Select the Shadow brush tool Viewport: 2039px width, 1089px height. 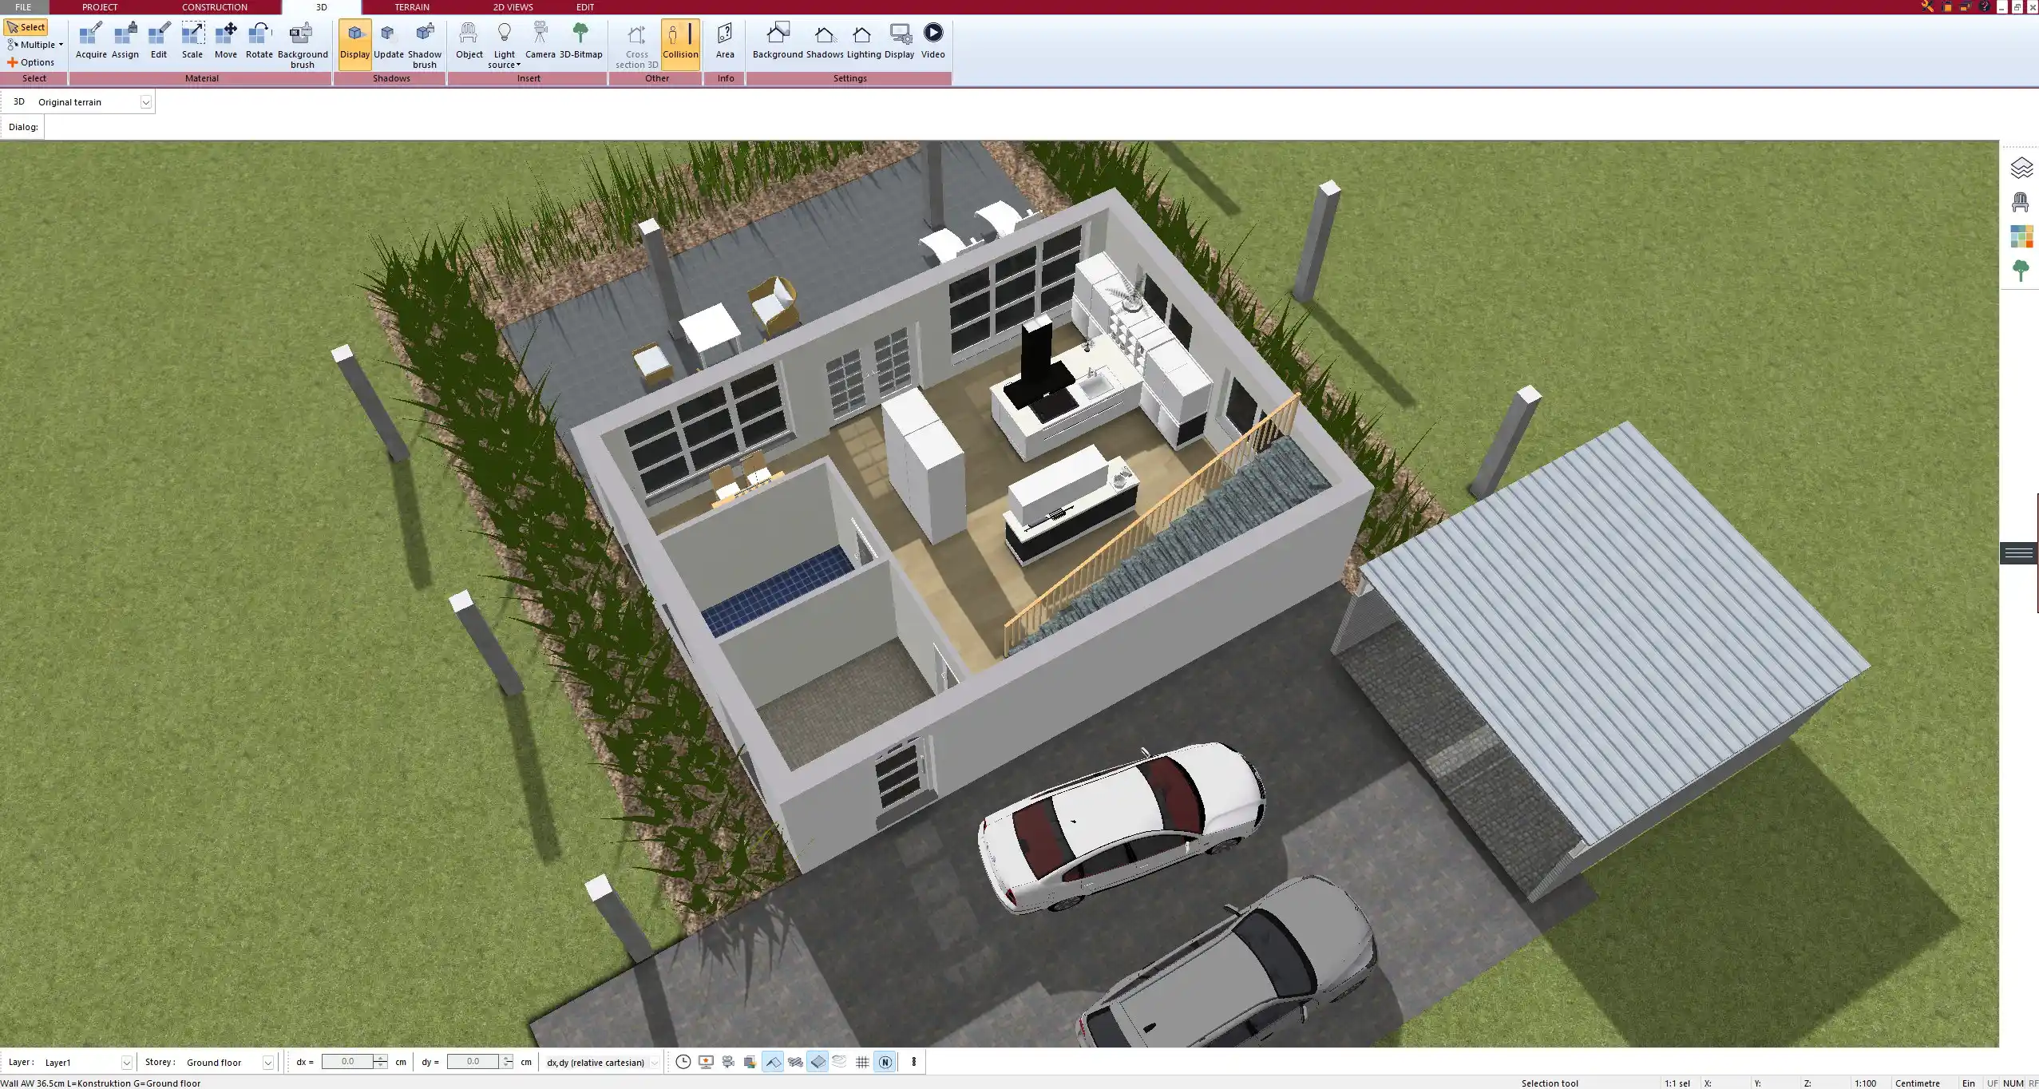point(423,42)
